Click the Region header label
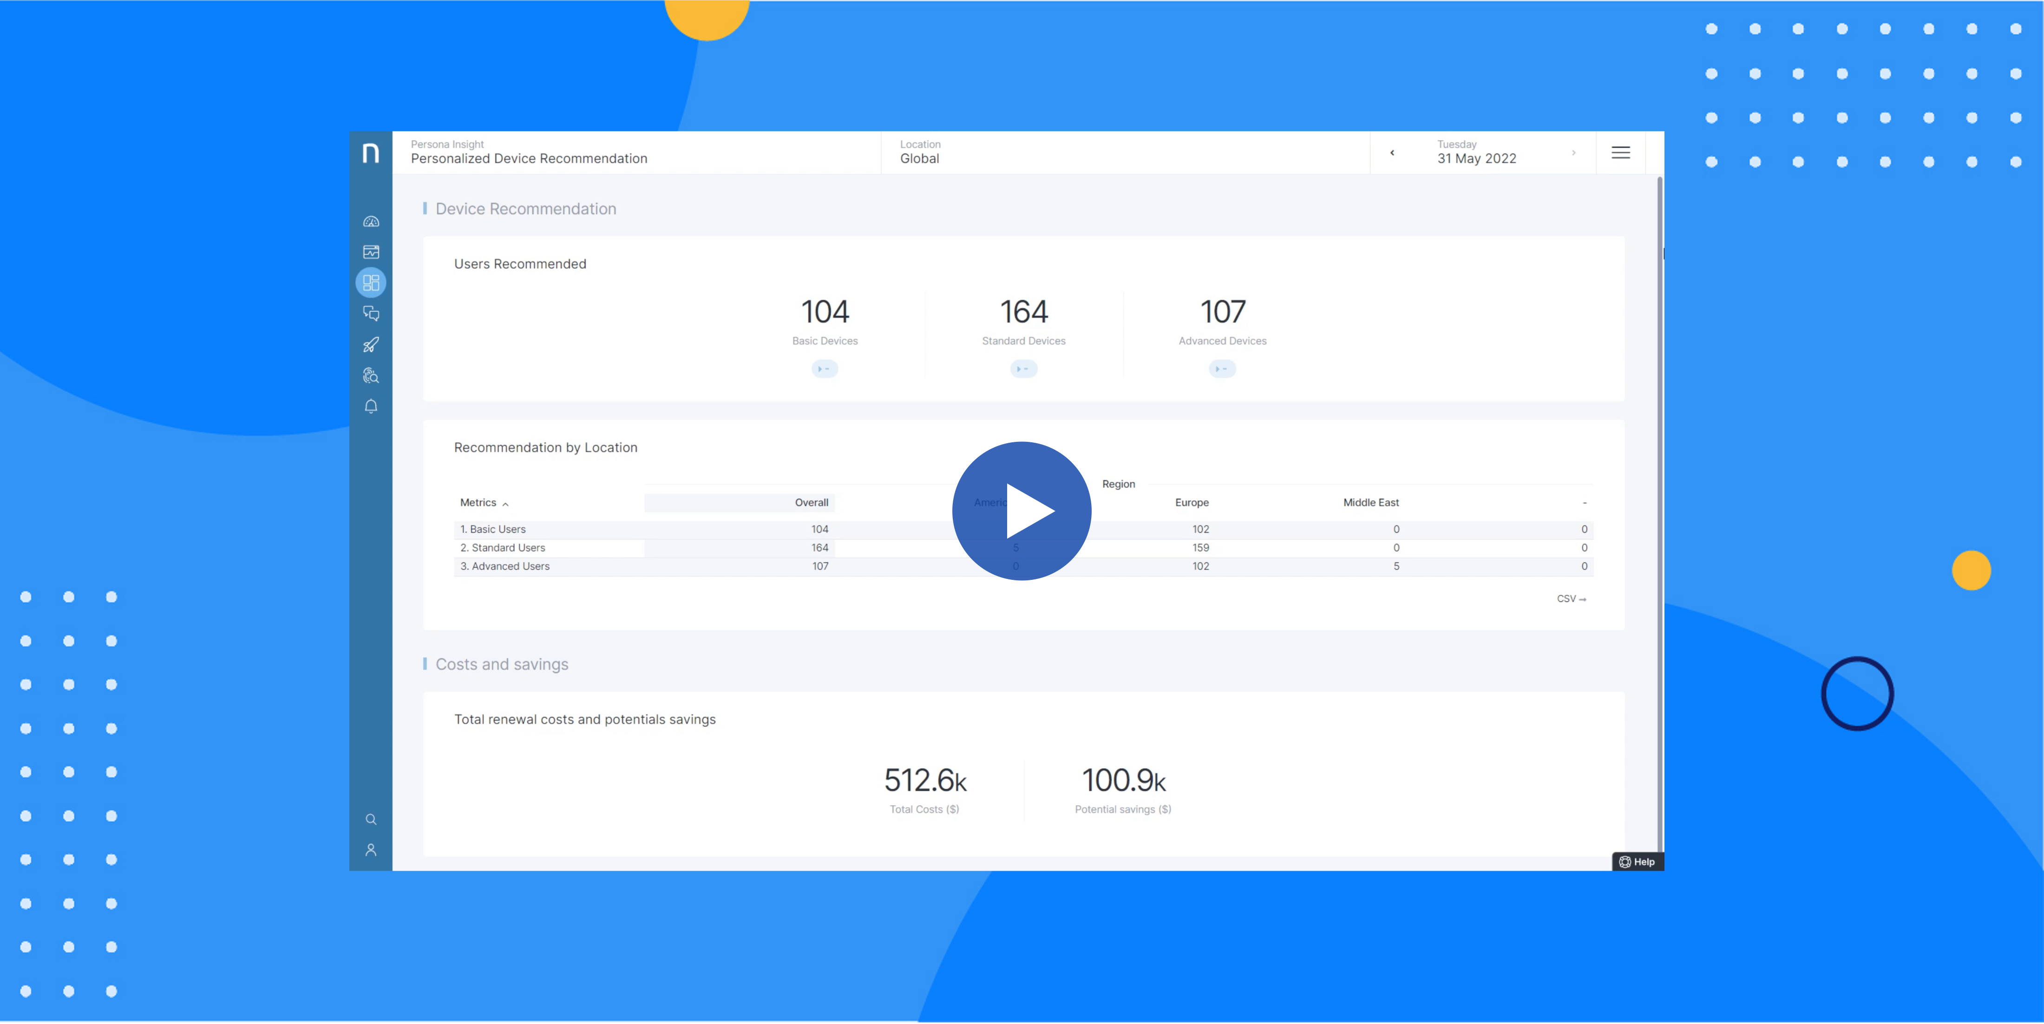The height and width of the screenshot is (1024, 2044). point(1118,484)
